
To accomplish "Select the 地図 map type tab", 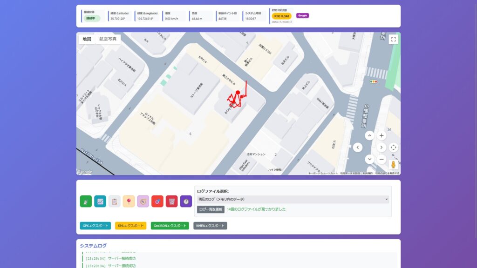I will point(87,39).
